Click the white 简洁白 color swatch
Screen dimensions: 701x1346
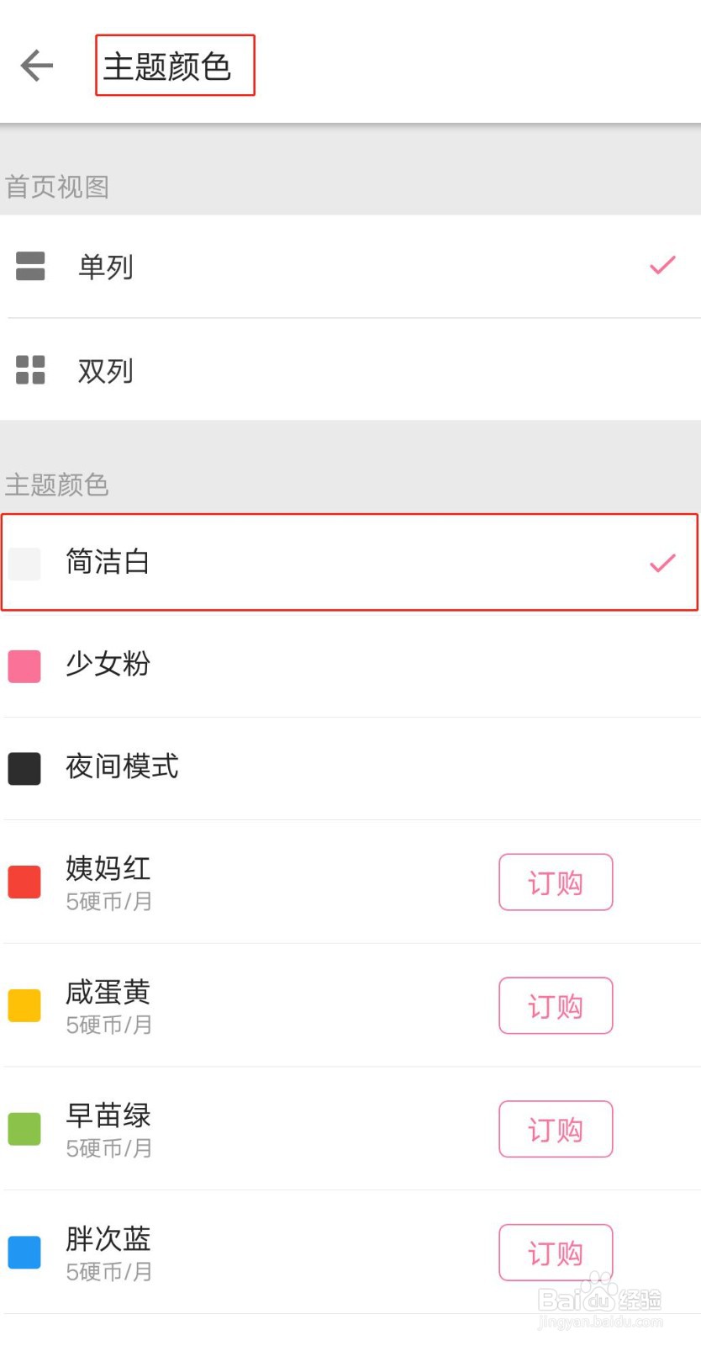click(24, 564)
